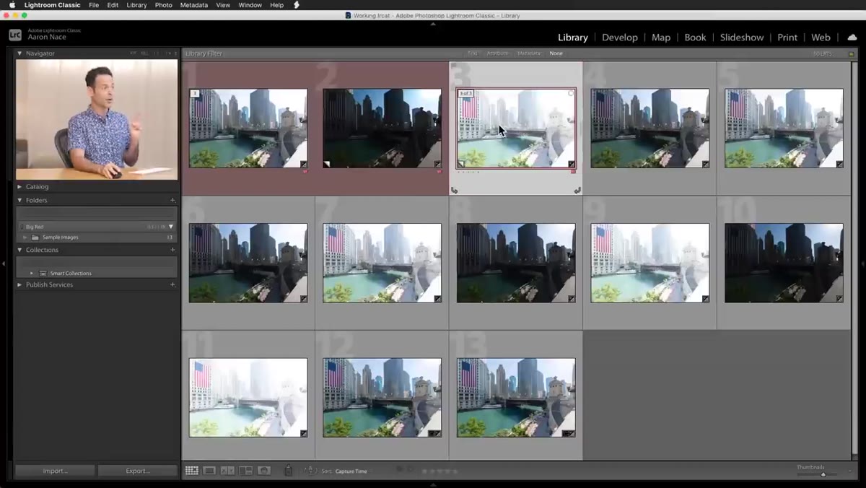
Task: Switch to Grid view icon in toolbar
Action: point(191,471)
